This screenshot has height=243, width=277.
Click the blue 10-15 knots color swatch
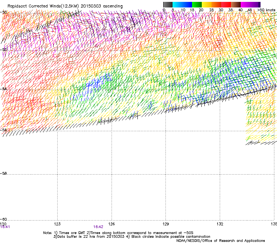click(x=187, y=4)
